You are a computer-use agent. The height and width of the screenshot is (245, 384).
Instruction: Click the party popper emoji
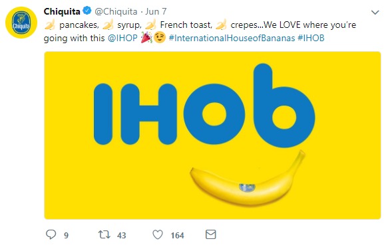coord(146,38)
